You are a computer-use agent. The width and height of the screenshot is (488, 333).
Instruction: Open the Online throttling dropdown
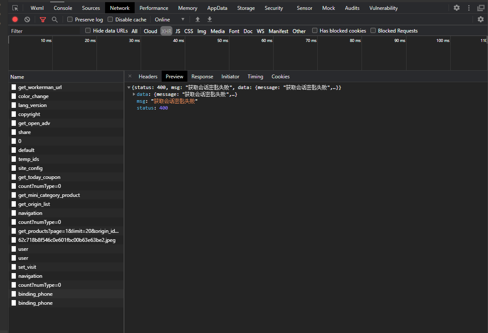pos(170,20)
